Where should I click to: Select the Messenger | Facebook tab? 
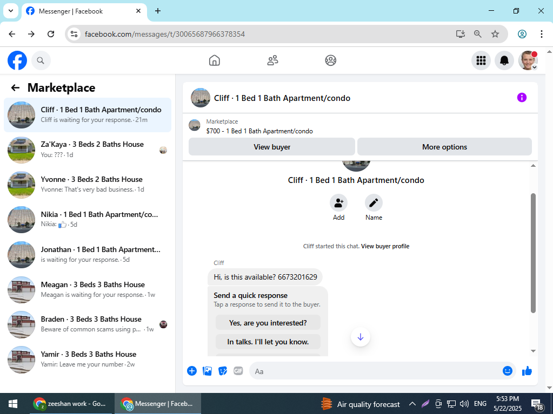[84, 11]
